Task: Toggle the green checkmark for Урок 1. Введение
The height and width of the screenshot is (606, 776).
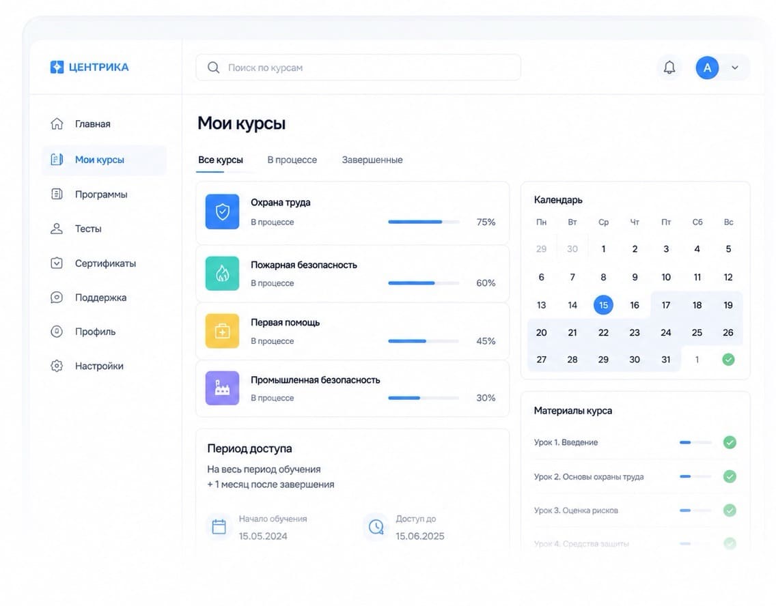Action: click(x=730, y=442)
